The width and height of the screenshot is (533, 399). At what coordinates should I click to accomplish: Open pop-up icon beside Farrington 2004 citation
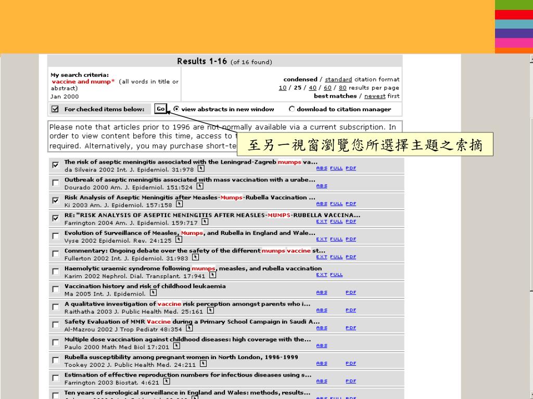click(205, 221)
